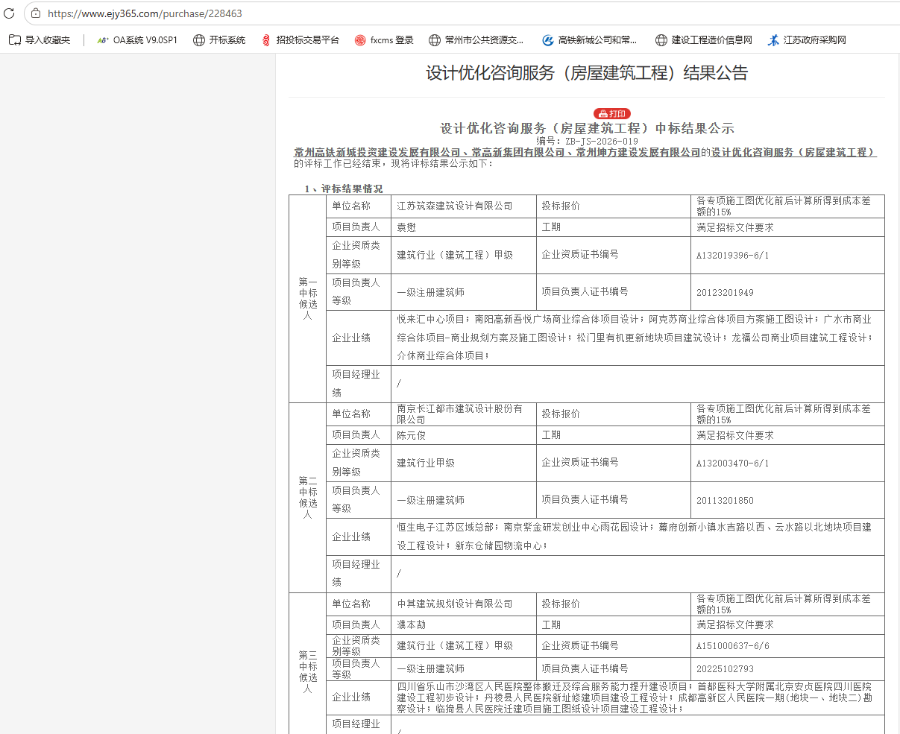Click the 设计优化咨询服务（房屋建筑工程） underlined project name
This screenshot has width=900, height=734.
coord(793,152)
